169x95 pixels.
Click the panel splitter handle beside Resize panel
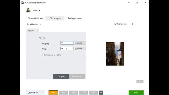click(x=86, y=55)
